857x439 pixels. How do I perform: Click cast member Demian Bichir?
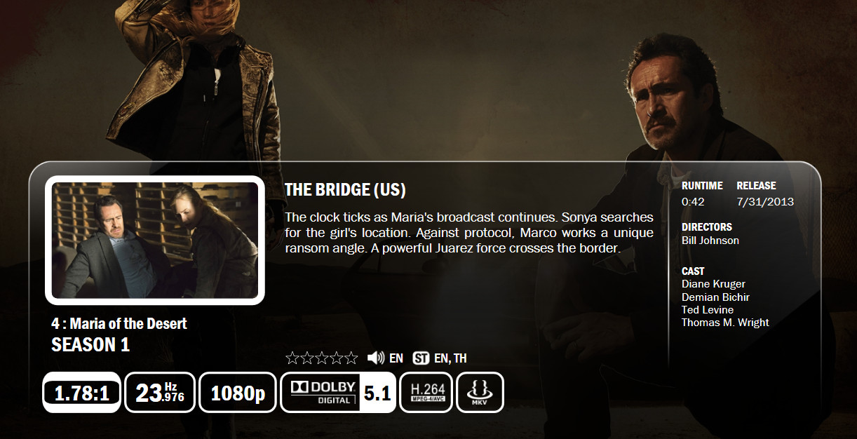click(x=715, y=297)
